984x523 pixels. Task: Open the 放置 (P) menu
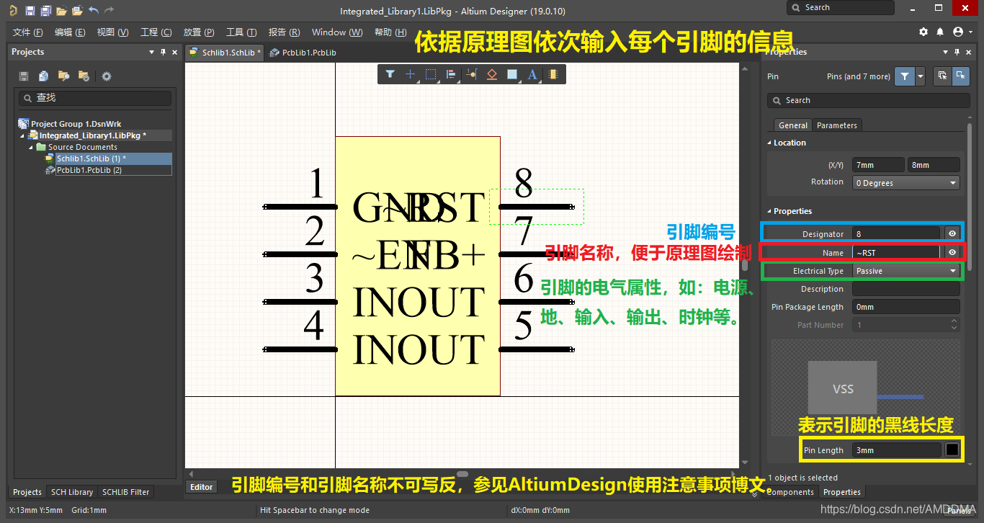click(199, 32)
